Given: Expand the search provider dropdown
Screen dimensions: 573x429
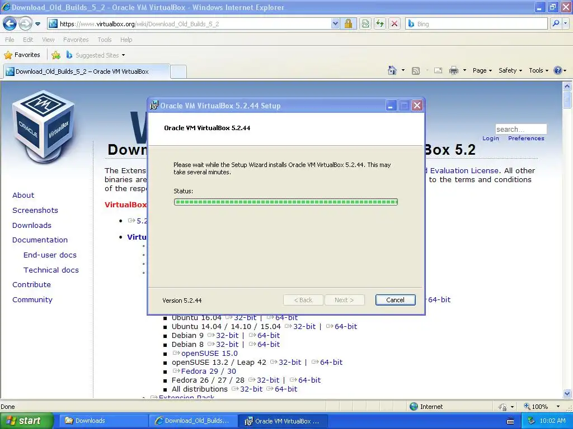Looking at the screenshot, I should tap(566, 23).
